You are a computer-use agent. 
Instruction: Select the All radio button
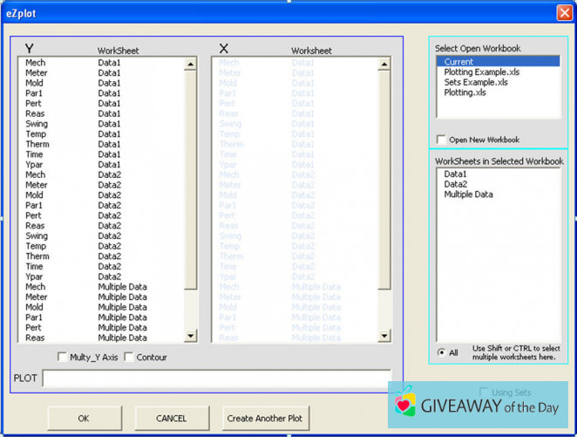441,352
